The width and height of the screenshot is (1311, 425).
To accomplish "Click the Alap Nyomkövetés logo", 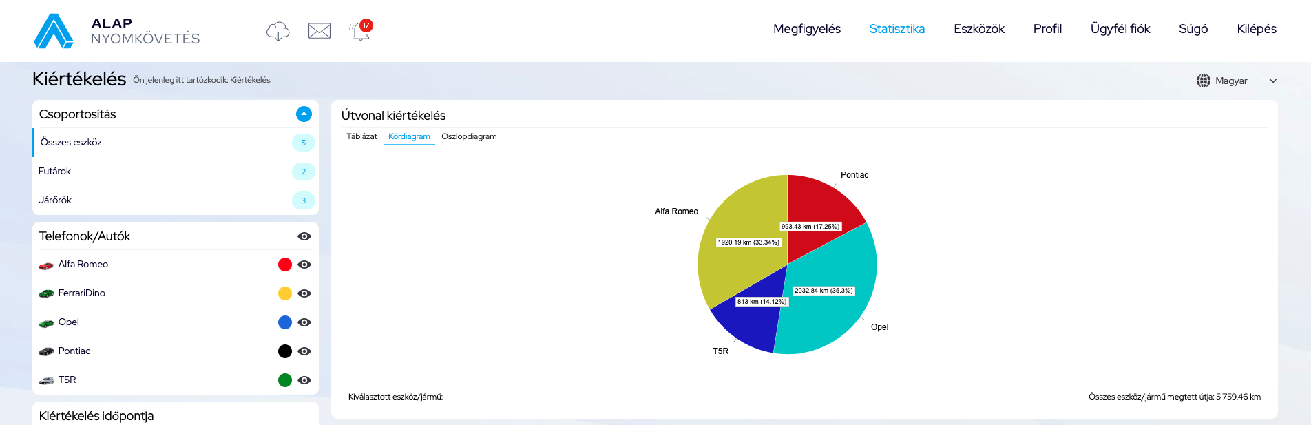I will [116, 31].
